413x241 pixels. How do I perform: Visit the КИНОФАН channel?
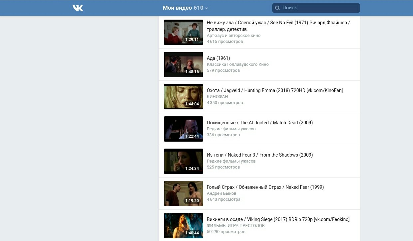[x=217, y=97]
